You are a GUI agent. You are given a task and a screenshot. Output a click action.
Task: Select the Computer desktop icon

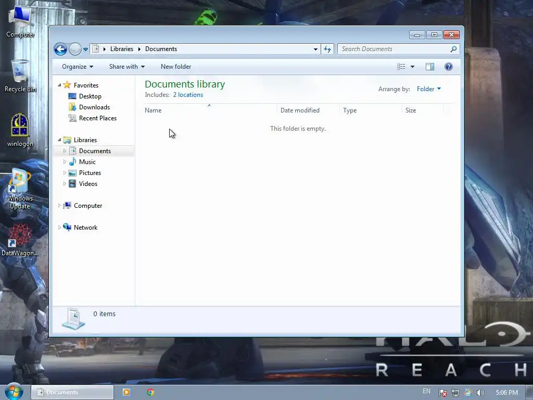[20, 21]
